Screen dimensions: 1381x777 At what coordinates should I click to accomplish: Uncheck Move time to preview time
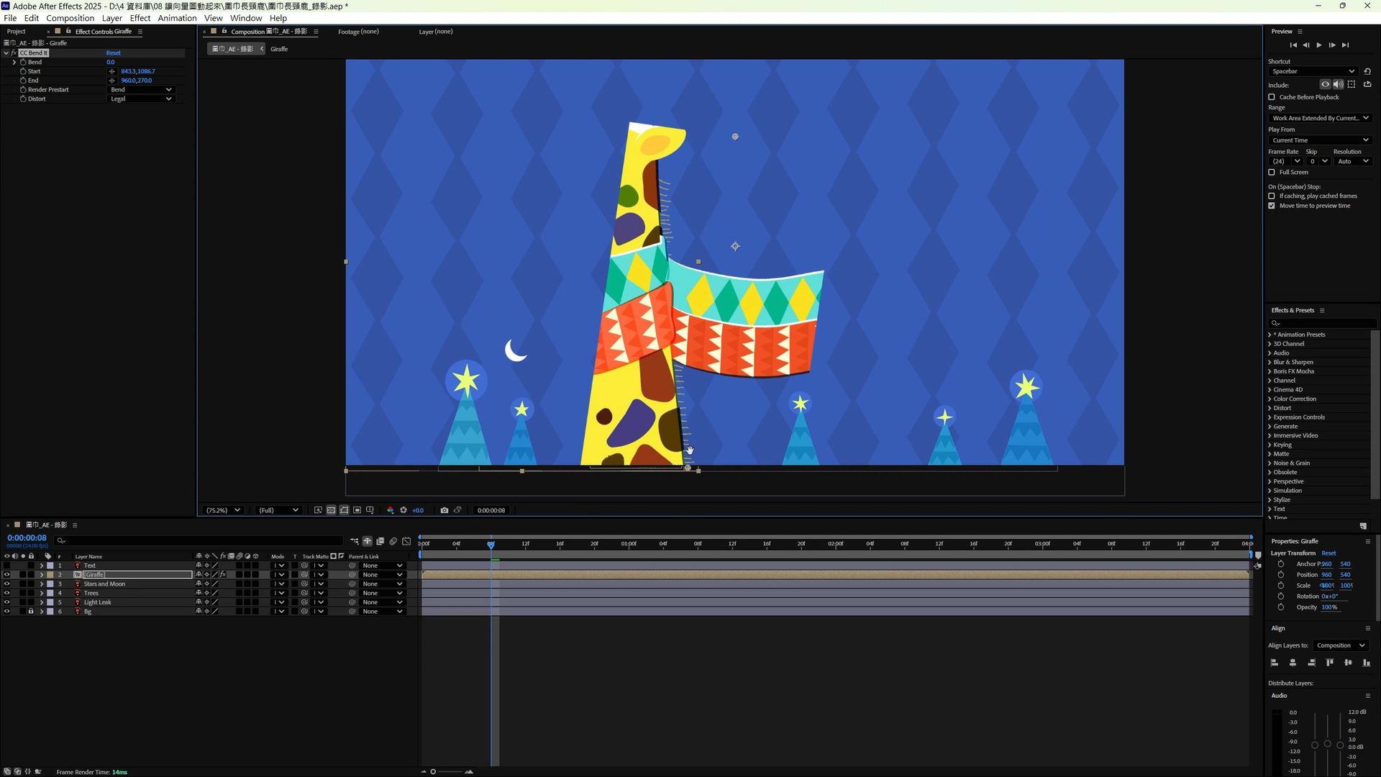point(1272,206)
